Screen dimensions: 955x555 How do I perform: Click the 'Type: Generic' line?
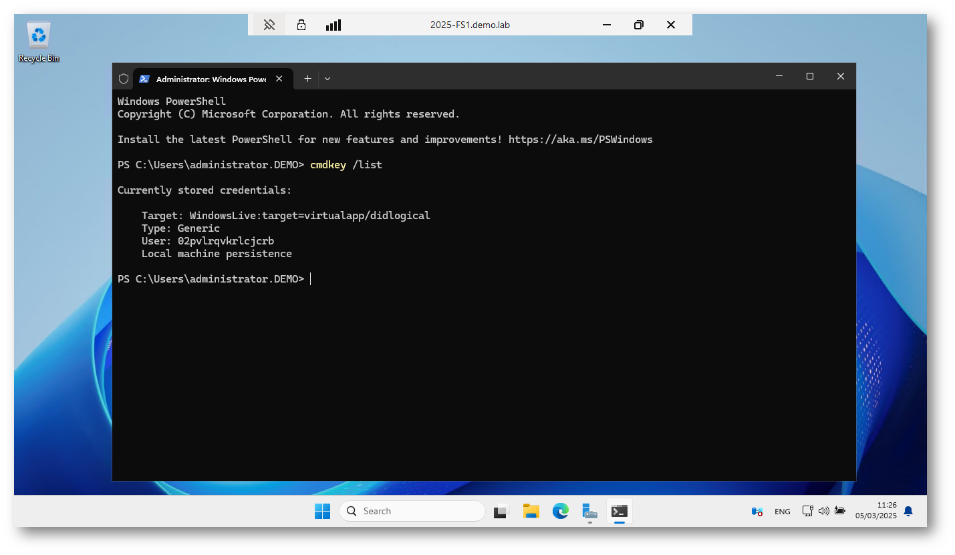coord(180,228)
